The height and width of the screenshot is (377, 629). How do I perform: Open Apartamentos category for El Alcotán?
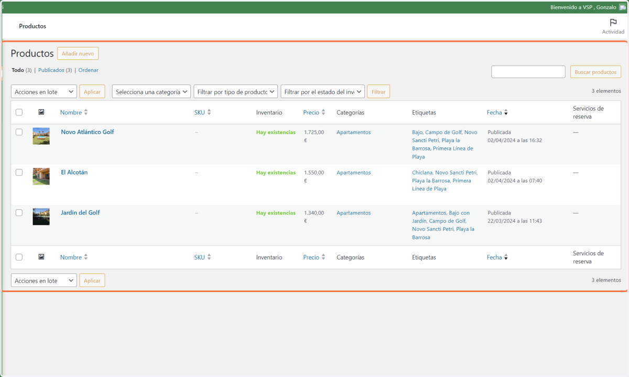coord(353,173)
